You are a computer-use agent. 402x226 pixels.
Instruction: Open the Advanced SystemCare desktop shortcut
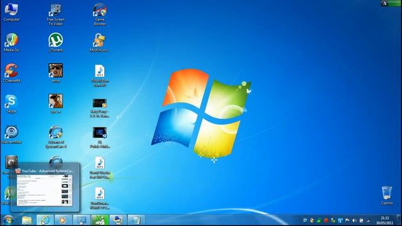coord(56,137)
